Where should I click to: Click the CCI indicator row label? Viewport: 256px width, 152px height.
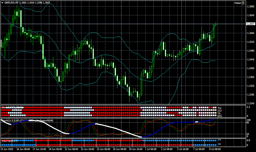(219, 111)
